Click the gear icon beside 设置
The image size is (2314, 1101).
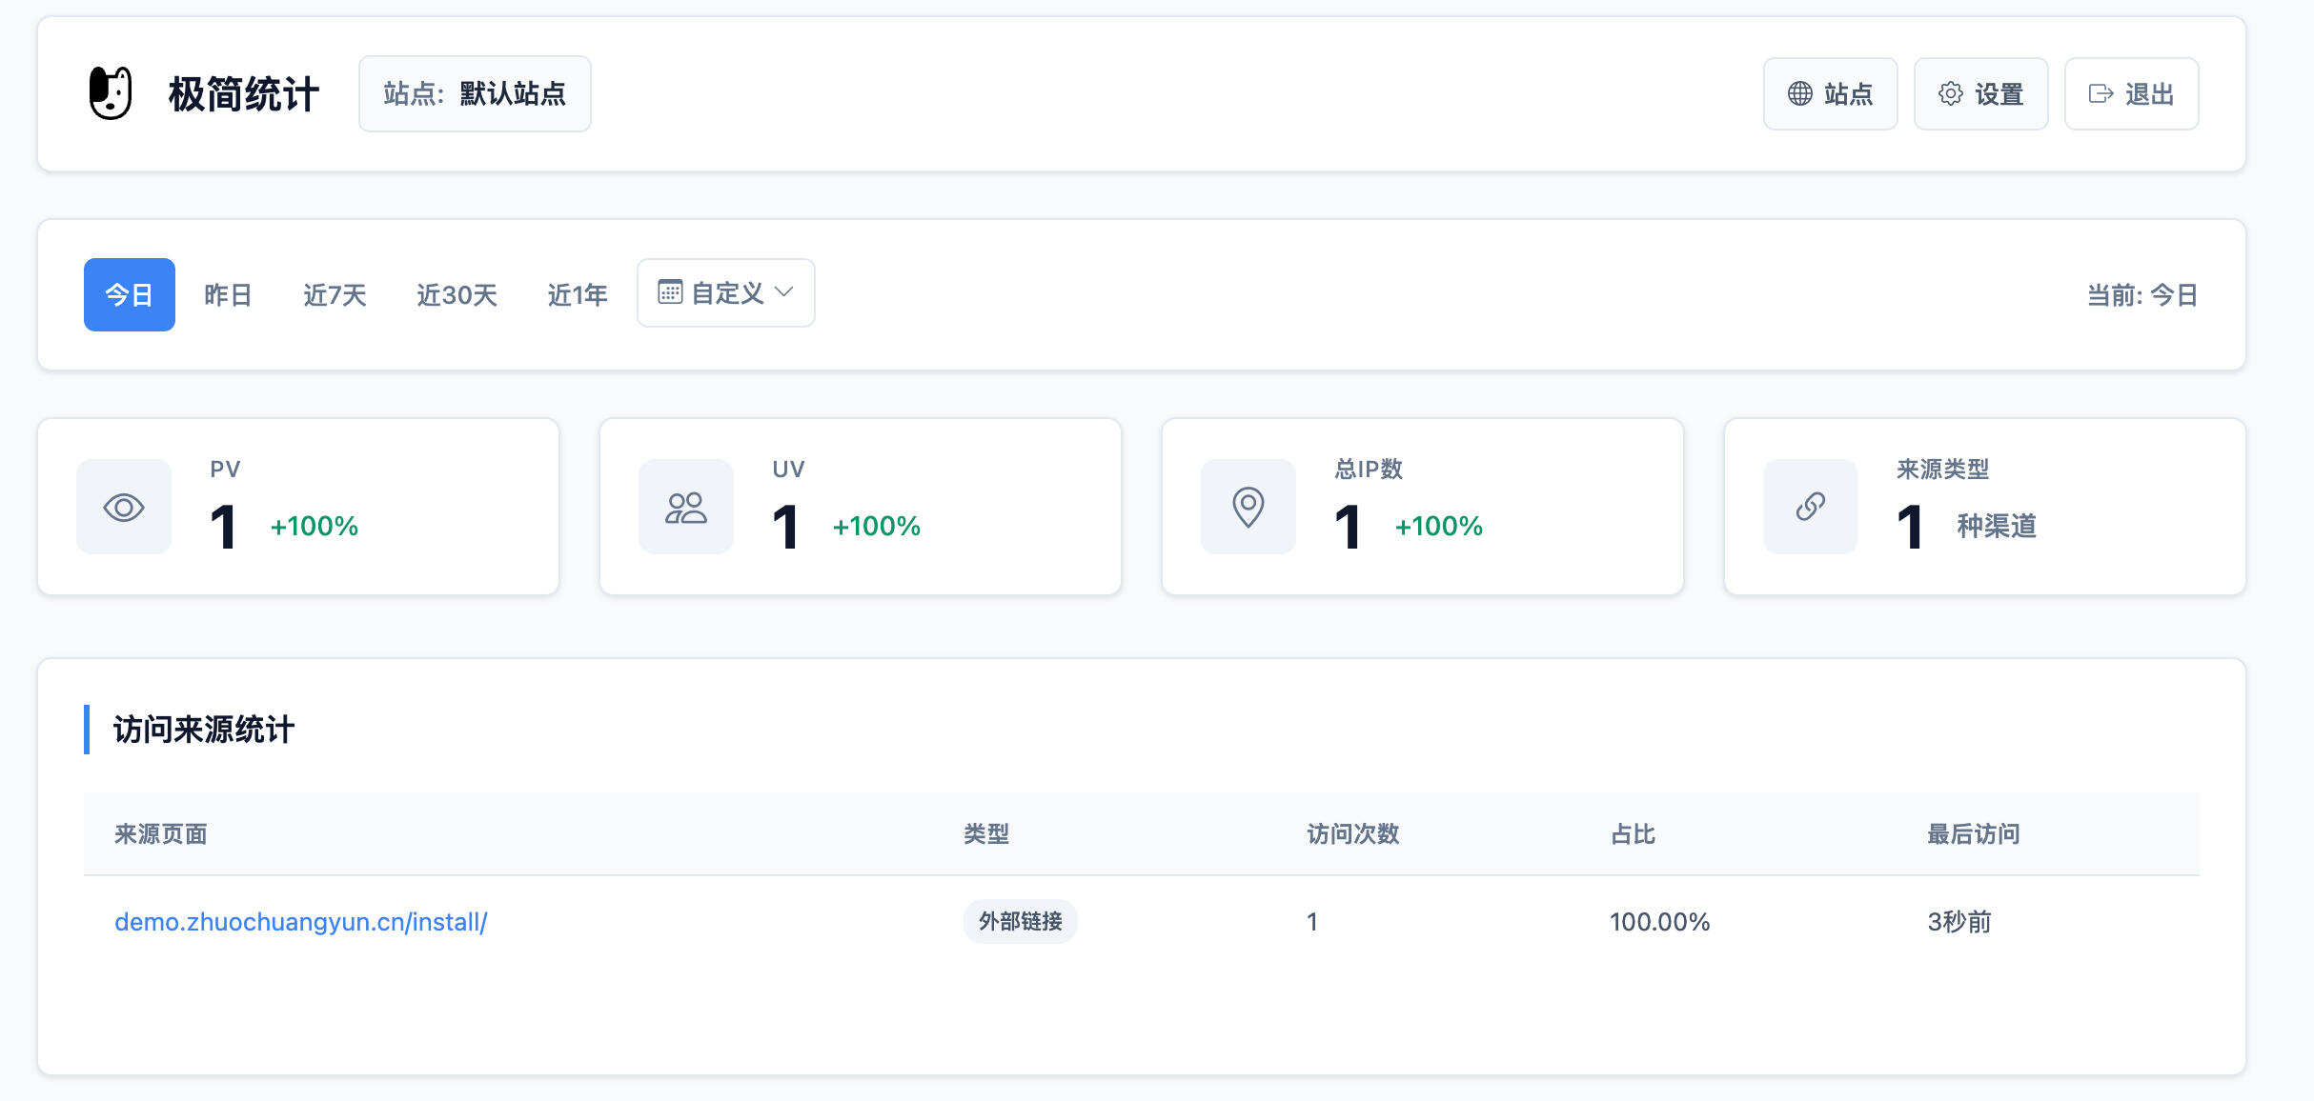[1951, 93]
